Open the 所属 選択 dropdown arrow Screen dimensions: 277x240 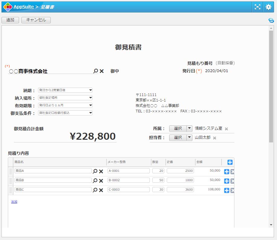coord(189,128)
